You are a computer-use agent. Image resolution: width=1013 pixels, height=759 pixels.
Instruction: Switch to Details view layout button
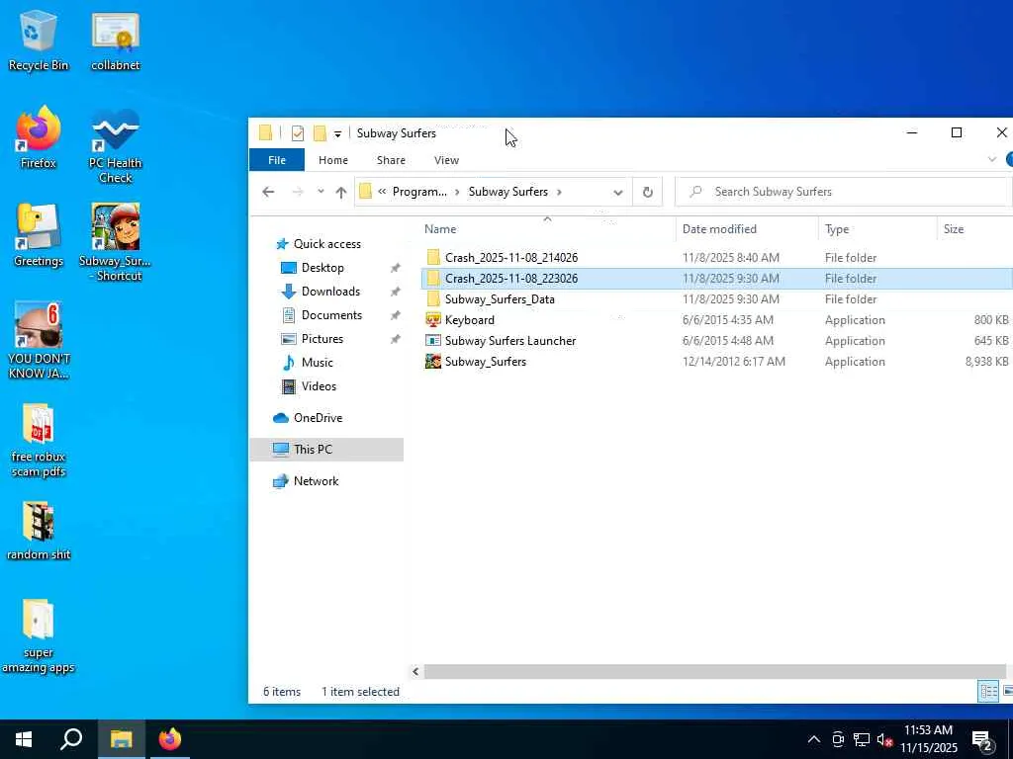pyautogui.click(x=988, y=692)
